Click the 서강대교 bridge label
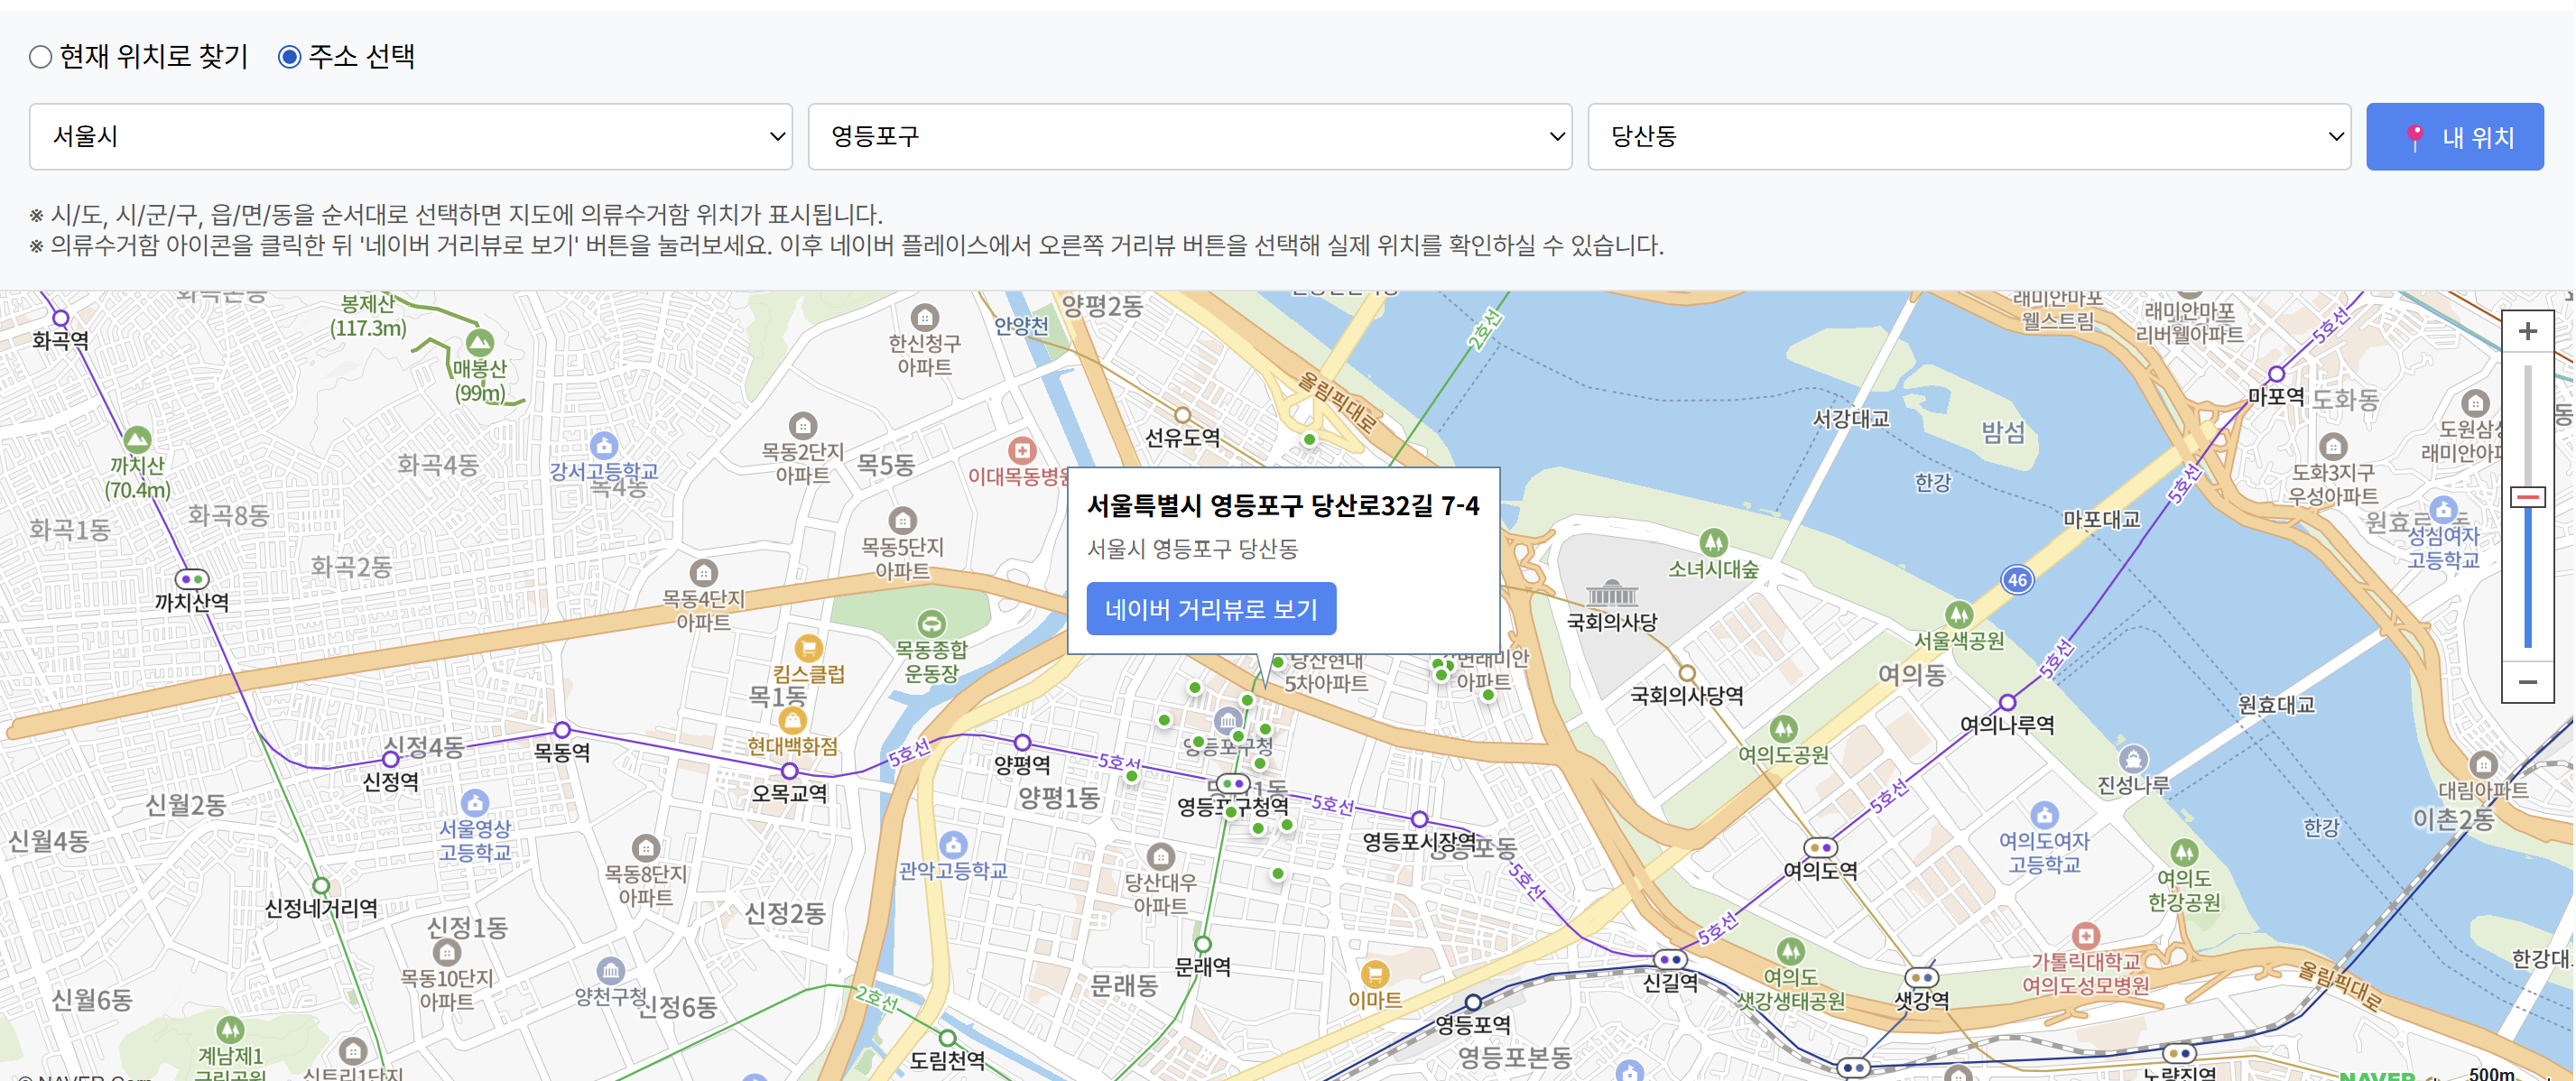The image size is (2576, 1081). tap(1851, 418)
